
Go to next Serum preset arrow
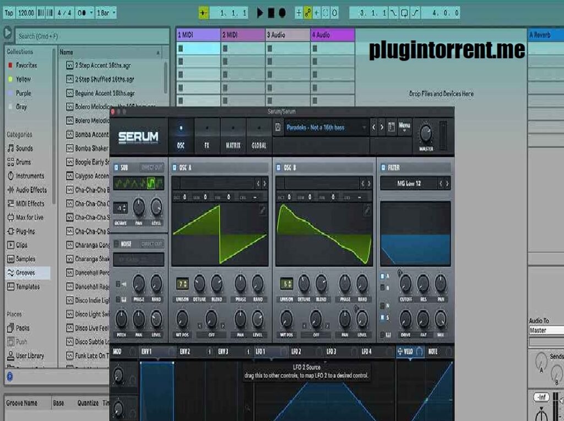(x=382, y=127)
